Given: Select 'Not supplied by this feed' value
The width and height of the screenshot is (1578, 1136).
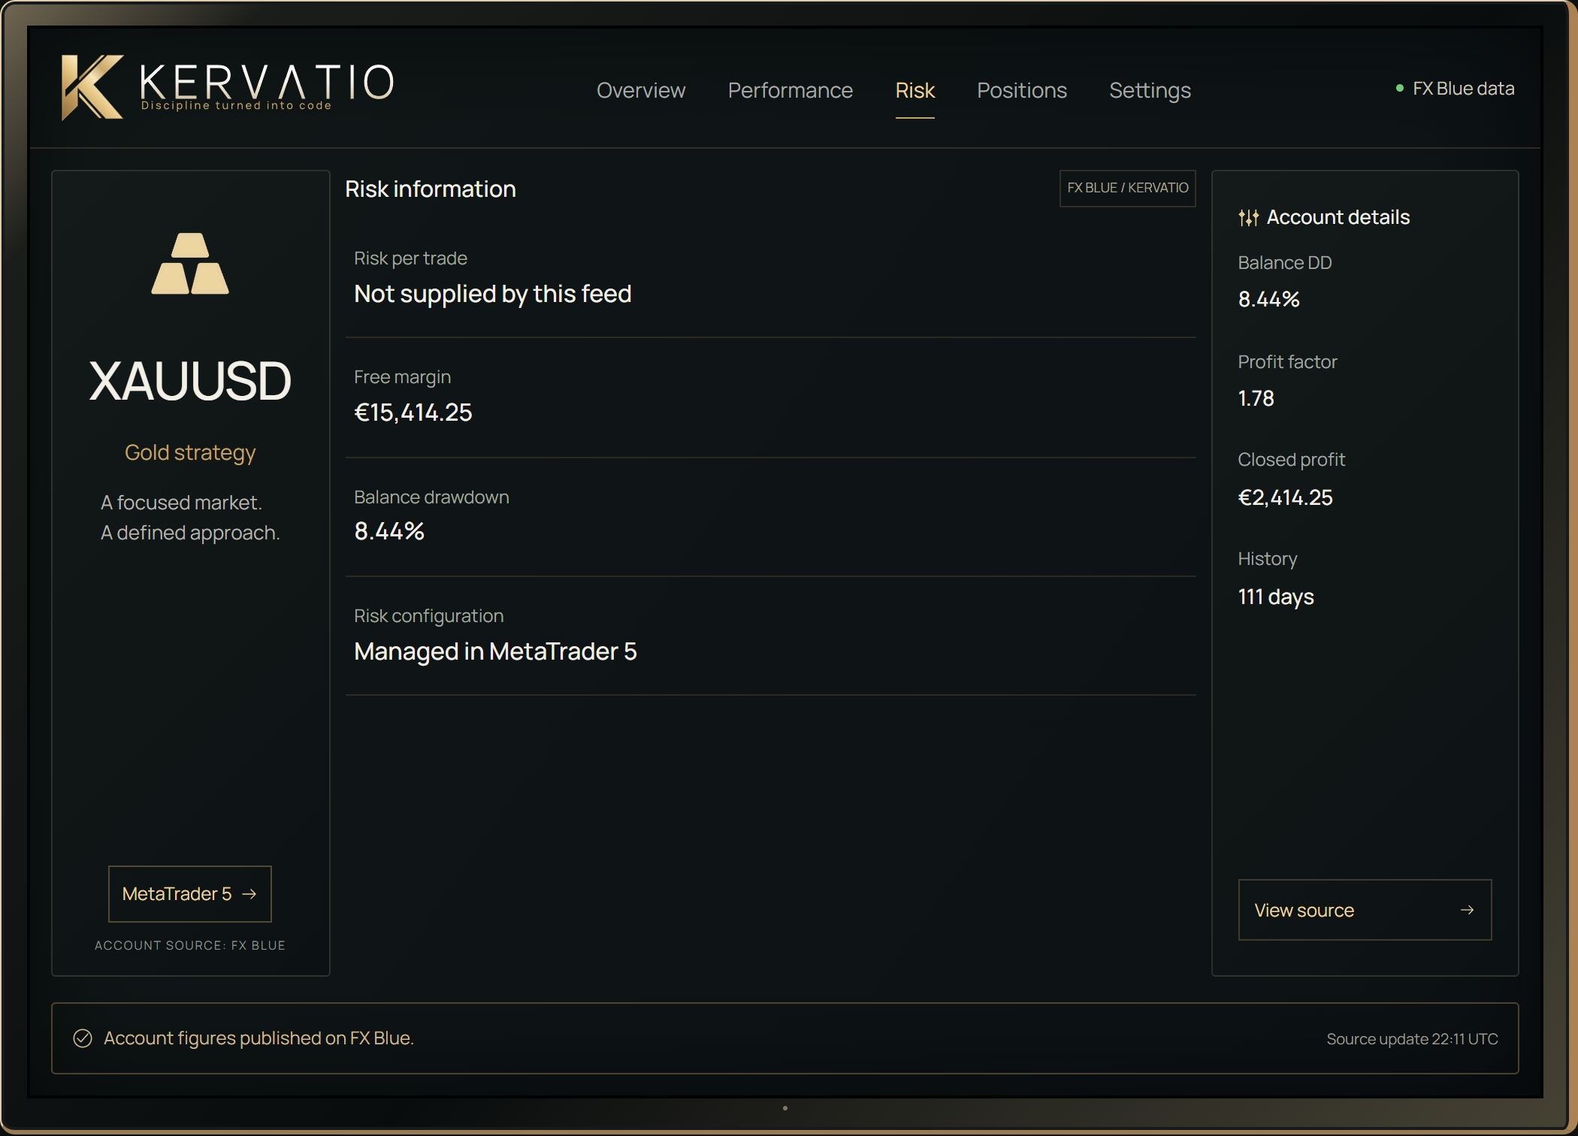Looking at the screenshot, I should 493,294.
